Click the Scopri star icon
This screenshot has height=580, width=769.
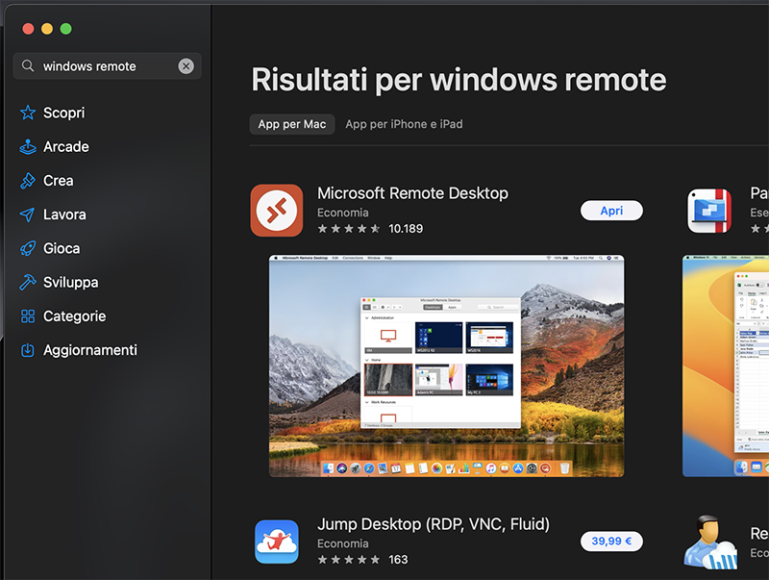[x=28, y=113]
